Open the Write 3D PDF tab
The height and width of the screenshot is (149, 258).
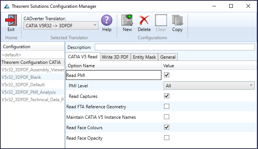coord(115,57)
